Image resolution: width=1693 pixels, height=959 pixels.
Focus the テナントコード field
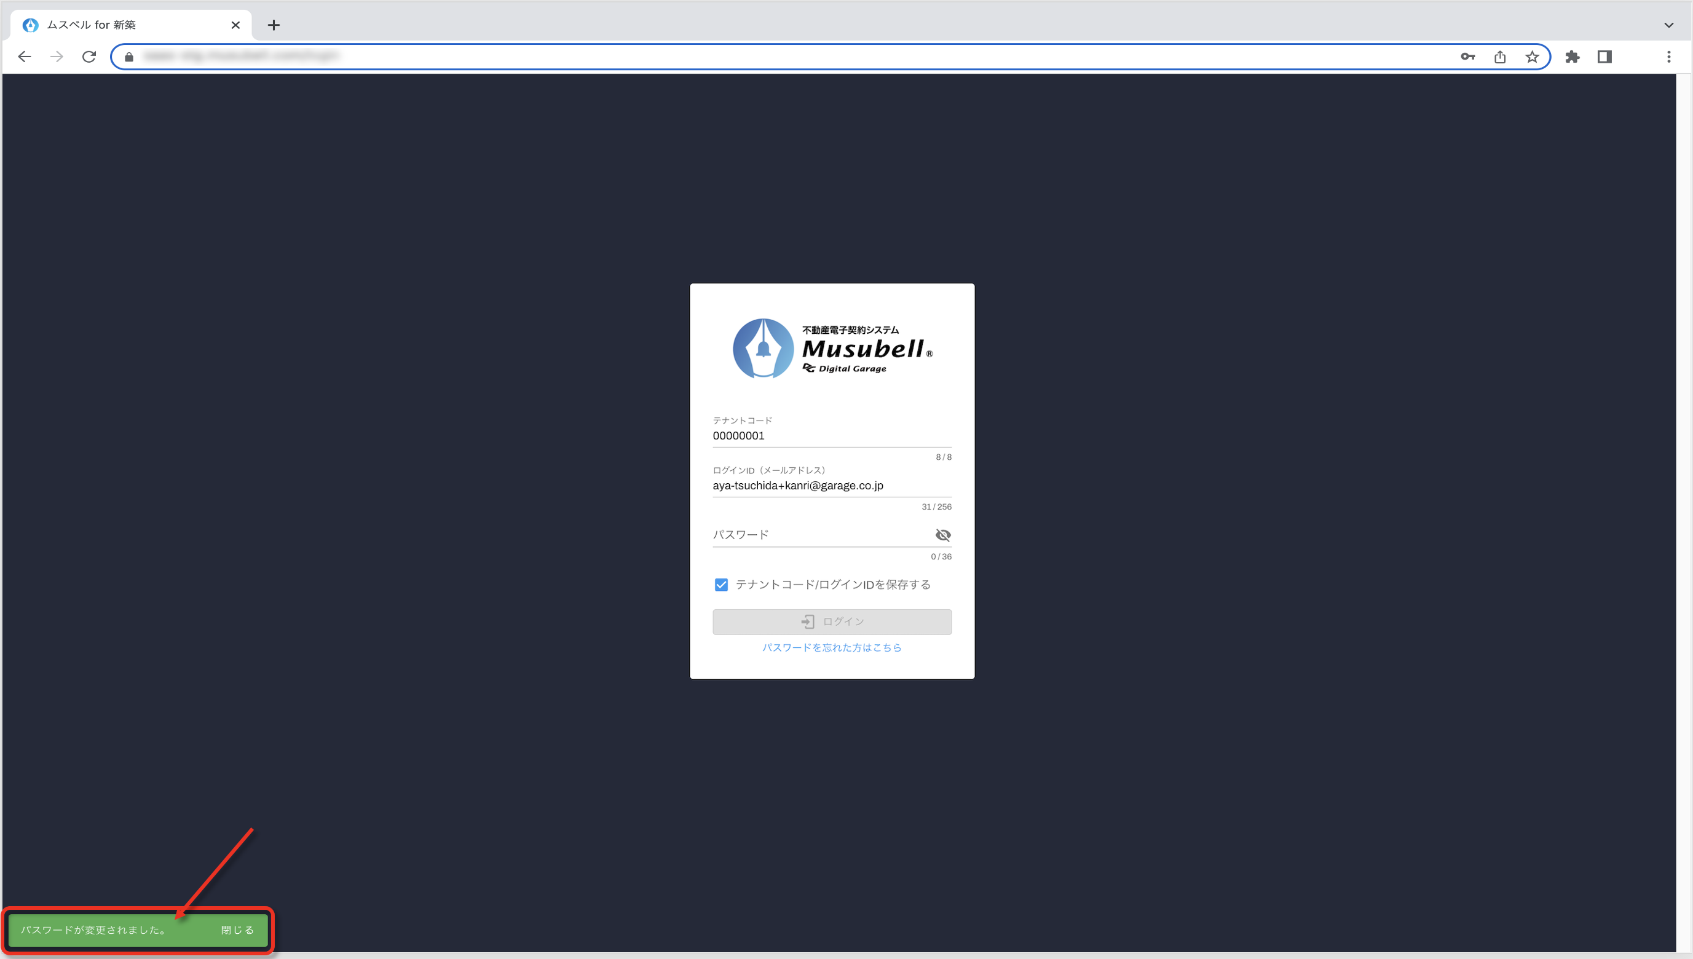point(832,435)
